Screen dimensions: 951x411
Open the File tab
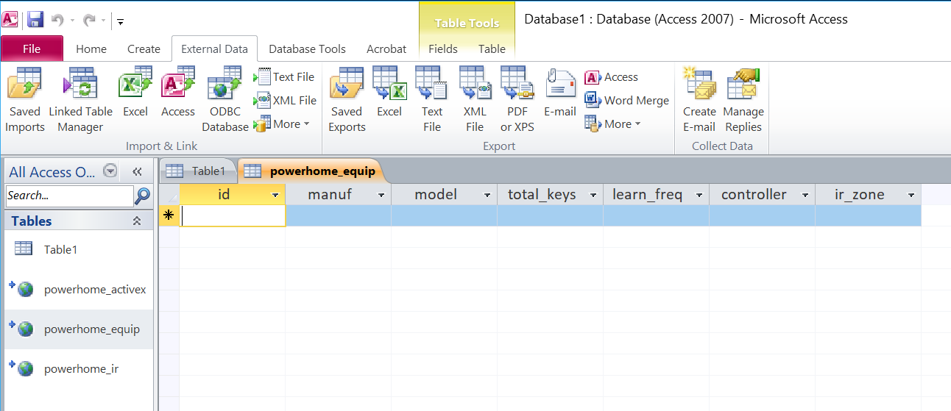(x=32, y=49)
